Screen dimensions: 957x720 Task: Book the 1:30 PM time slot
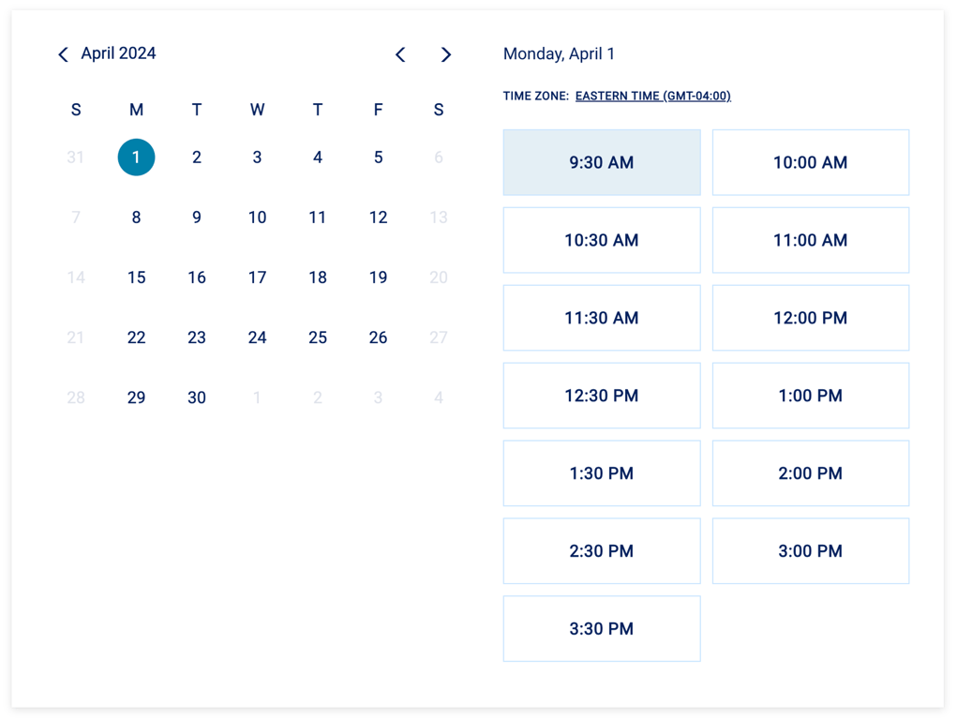point(601,474)
